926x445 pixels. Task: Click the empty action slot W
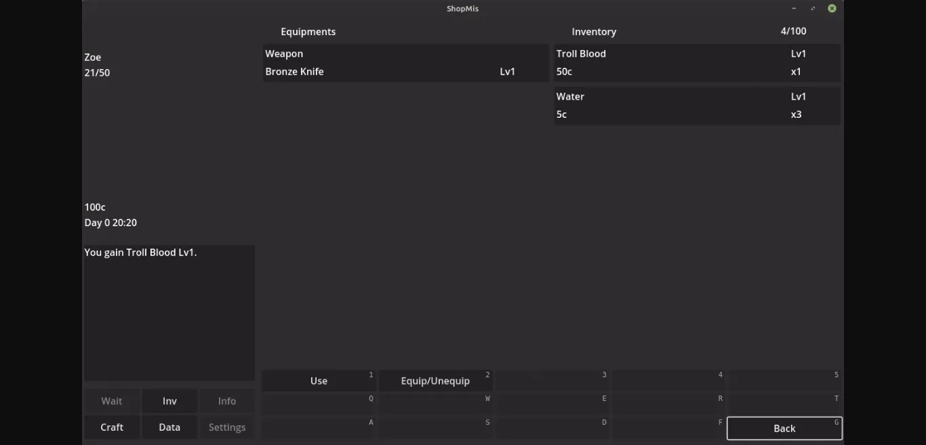[435, 404]
